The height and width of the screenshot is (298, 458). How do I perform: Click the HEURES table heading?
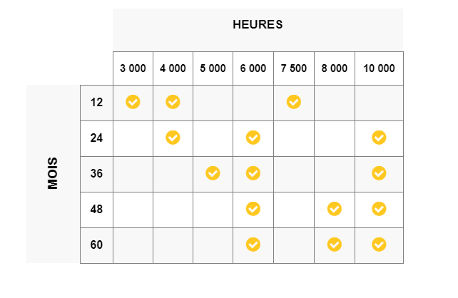258,24
